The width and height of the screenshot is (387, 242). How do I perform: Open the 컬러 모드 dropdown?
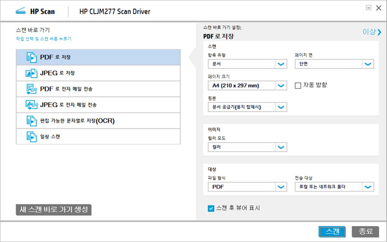[x=281, y=148]
